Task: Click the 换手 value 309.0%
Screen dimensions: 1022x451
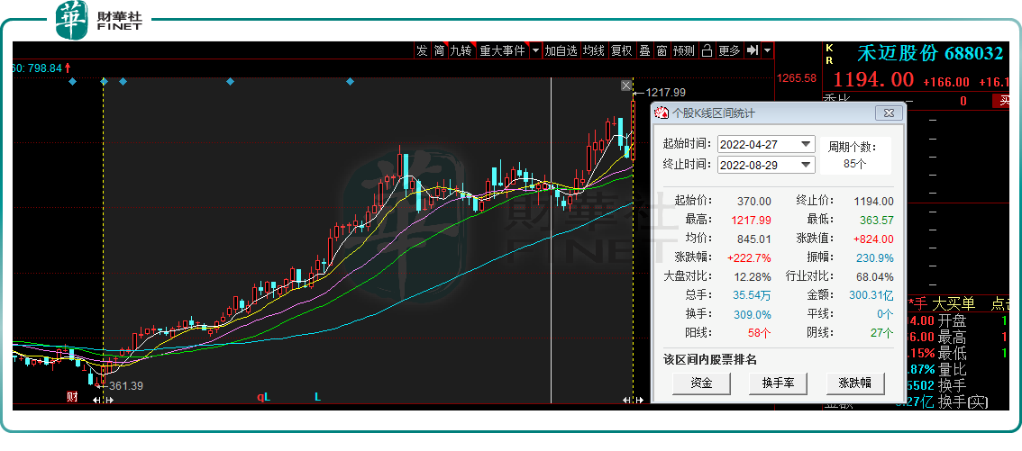Action: click(x=754, y=314)
